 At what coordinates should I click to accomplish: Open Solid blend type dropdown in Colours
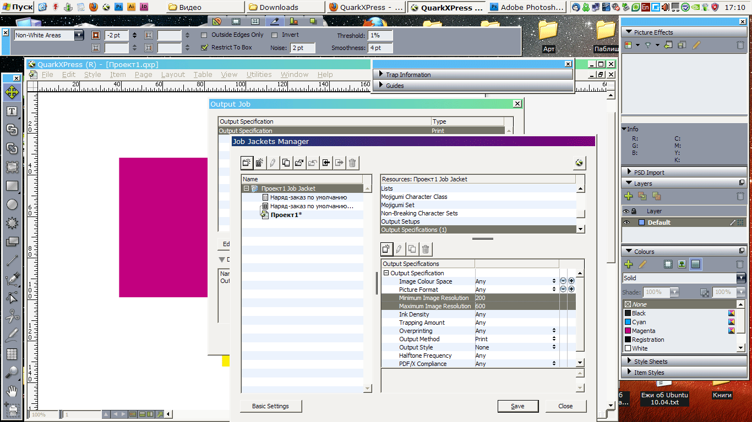pyautogui.click(x=742, y=278)
